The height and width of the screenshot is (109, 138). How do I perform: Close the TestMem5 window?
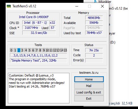pos(102,6)
